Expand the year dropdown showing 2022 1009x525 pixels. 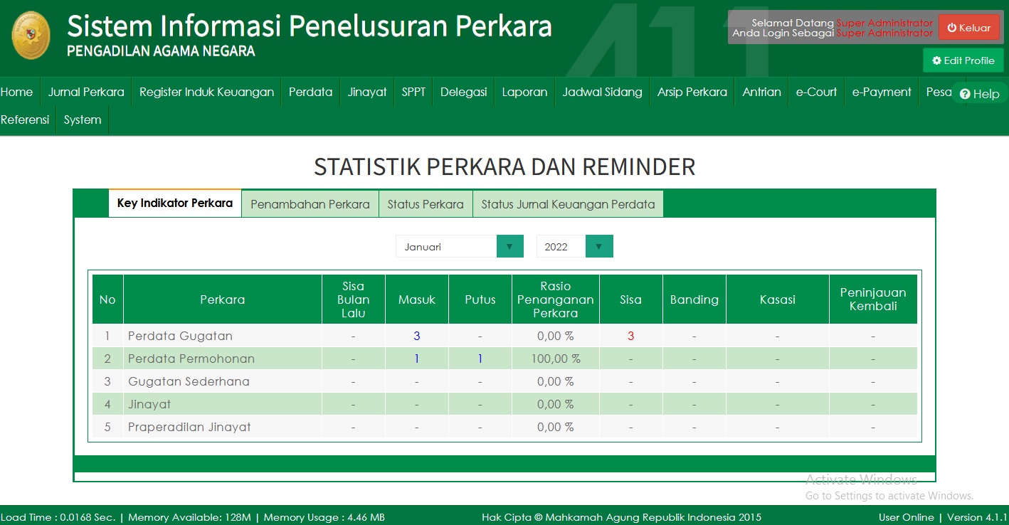(x=598, y=245)
